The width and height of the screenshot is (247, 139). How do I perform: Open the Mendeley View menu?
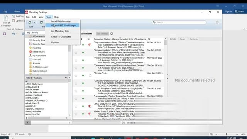pos(41,17)
